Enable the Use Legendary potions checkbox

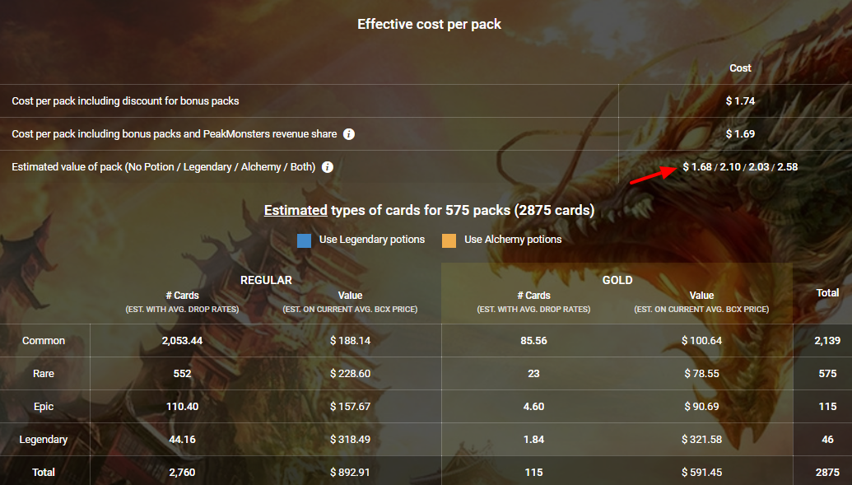pyautogui.click(x=305, y=240)
